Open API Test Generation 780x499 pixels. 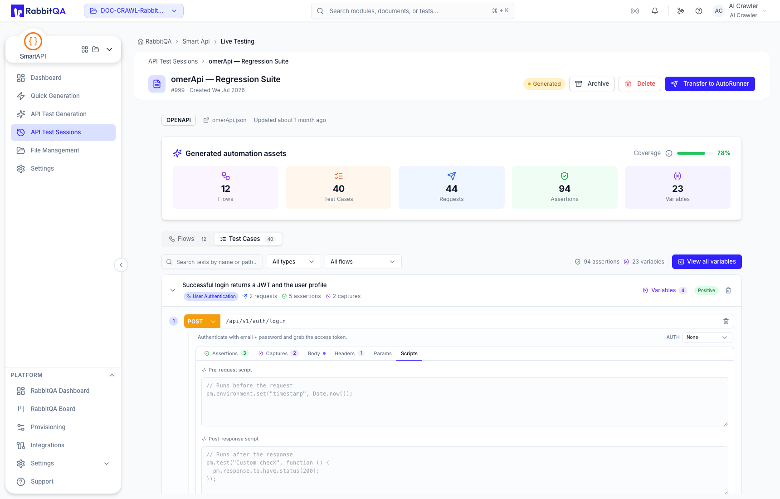point(63,114)
